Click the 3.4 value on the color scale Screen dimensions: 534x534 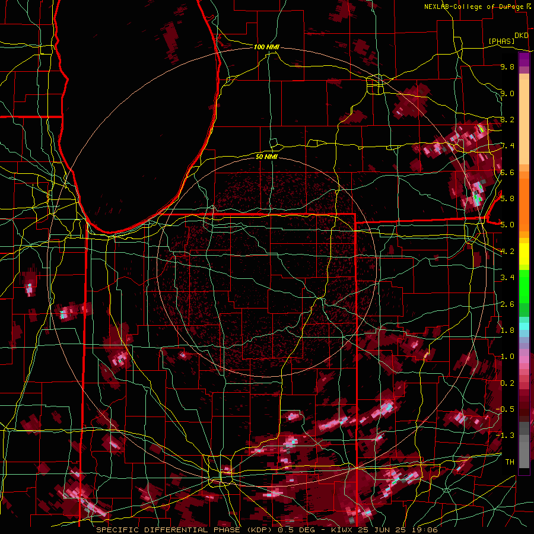click(x=507, y=278)
